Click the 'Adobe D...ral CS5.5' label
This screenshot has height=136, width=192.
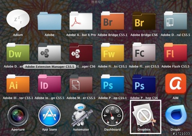[175, 35]
